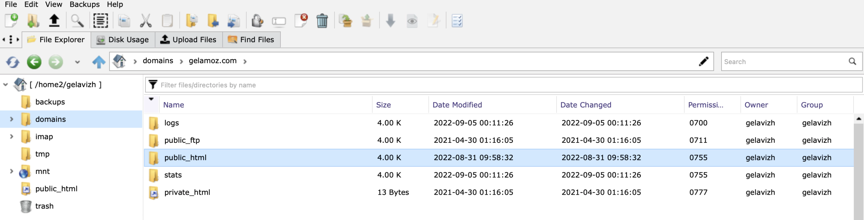Click the green Back navigation button
864x220 pixels.
tap(34, 62)
